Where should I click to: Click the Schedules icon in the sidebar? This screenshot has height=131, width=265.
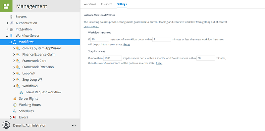click(15, 111)
